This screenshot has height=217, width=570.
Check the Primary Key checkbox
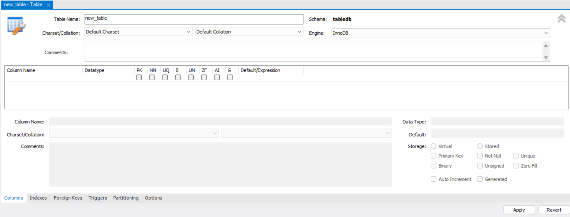click(433, 156)
